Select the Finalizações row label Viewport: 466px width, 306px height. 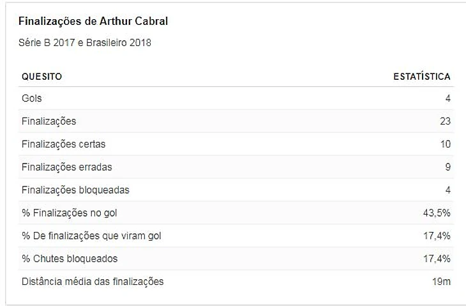49,121
